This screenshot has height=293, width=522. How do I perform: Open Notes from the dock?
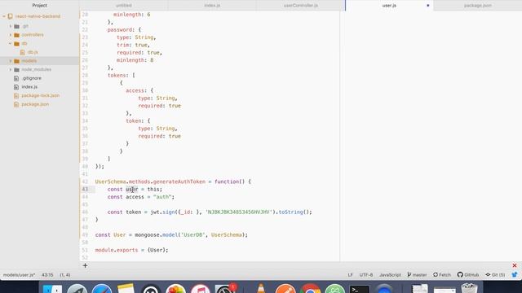(x=126, y=288)
